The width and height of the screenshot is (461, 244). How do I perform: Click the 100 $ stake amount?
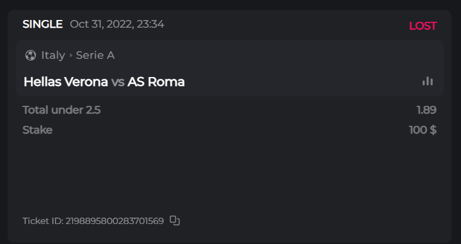click(423, 130)
